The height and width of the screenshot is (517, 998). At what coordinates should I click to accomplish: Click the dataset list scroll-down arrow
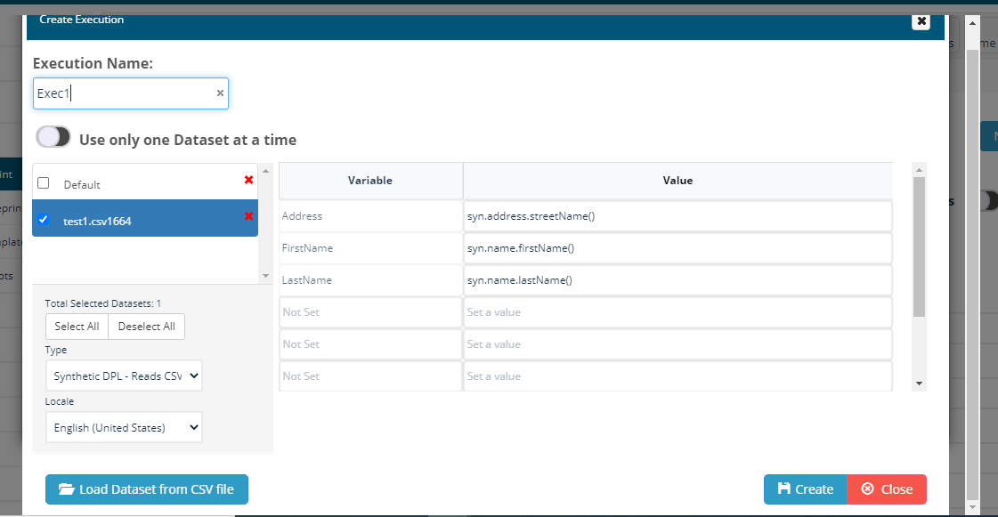pos(264,276)
